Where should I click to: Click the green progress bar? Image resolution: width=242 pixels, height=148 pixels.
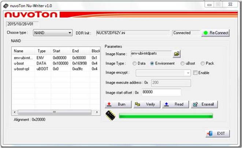(x=166, y=115)
